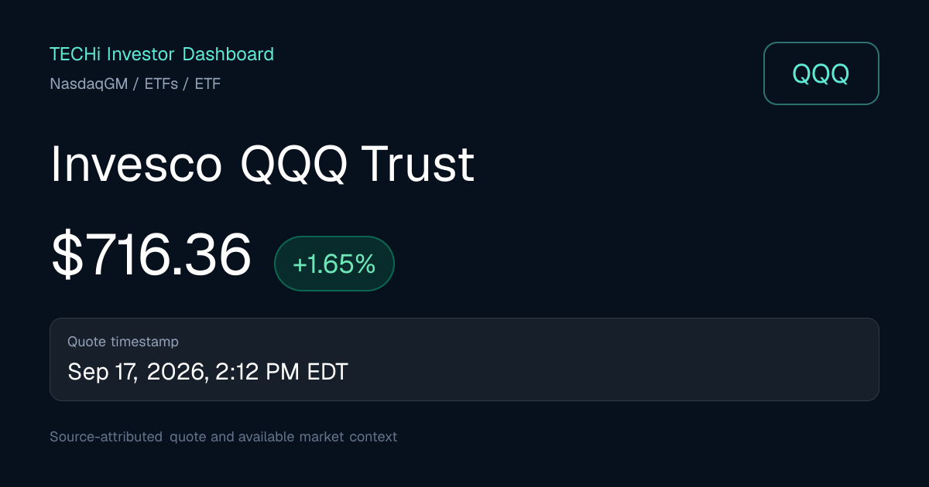Go to the ETFs breadcrumb category
Image resolution: width=929 pixels, height=487 pixels.
(x=160, y=83)
